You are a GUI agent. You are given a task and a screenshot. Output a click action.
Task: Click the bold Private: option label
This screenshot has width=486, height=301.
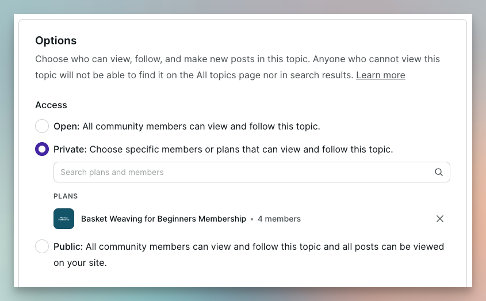pyautogui.click(x=70, y=149)
